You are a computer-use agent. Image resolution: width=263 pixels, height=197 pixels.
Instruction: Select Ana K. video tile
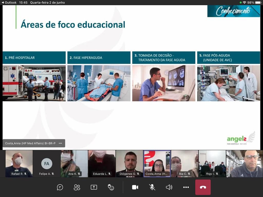(x=74, y=163)
